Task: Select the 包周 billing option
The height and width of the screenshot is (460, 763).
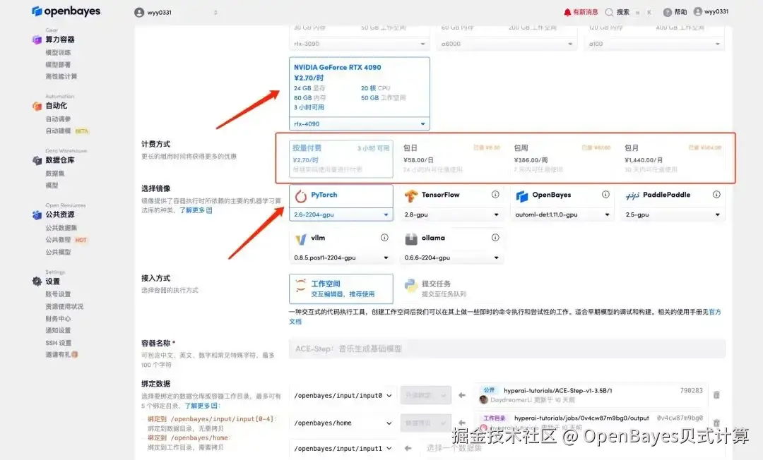Action: point(562,158)
